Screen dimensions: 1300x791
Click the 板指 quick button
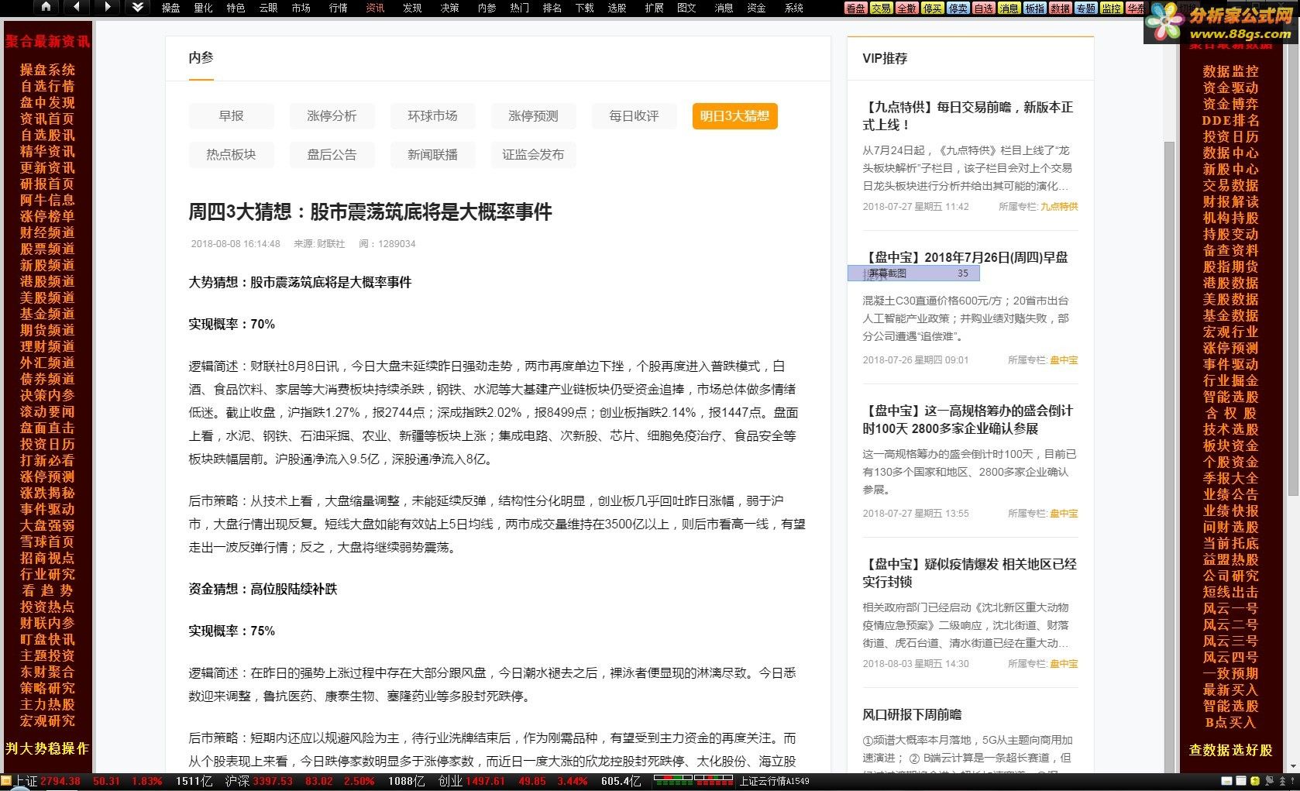1034,8
